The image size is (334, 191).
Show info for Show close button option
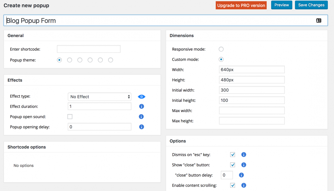244,165
